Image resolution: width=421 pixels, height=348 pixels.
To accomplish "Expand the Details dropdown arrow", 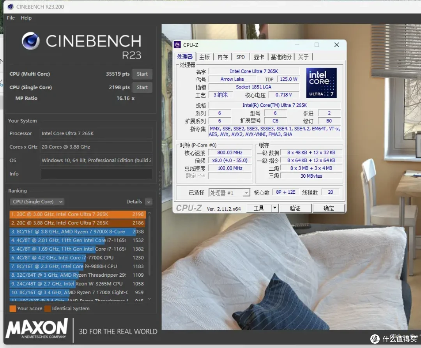I will pyautogui.click(x=149, y=201).
